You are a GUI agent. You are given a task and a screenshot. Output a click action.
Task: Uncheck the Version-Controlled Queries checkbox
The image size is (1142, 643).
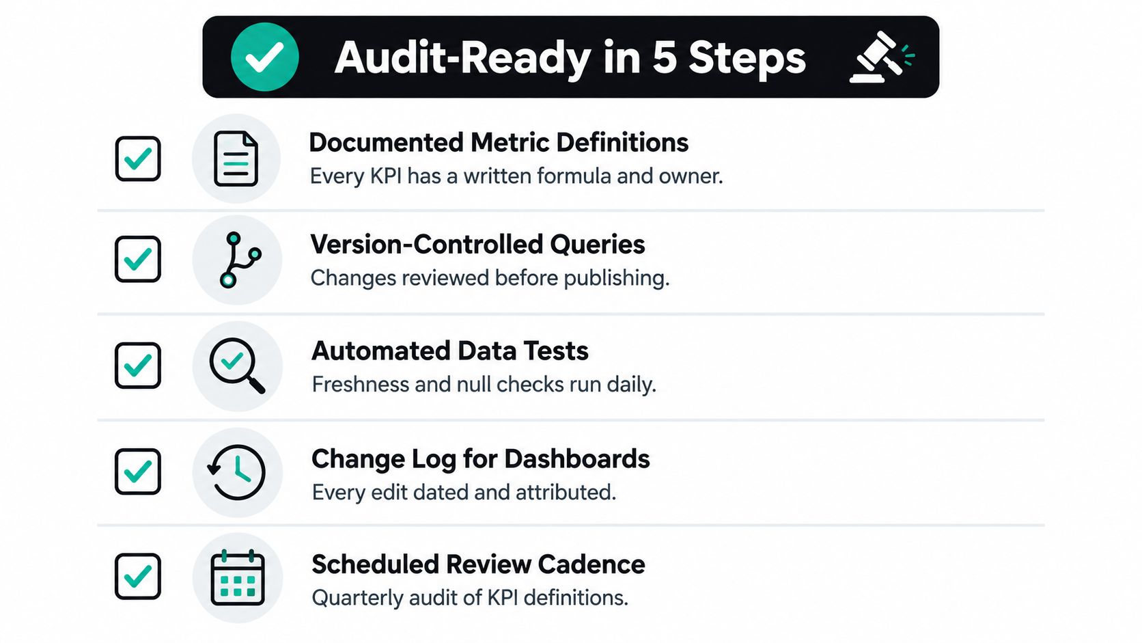coord(138,259)
